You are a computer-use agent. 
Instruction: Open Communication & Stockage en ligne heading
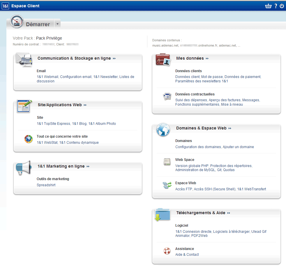coord(74,58)
